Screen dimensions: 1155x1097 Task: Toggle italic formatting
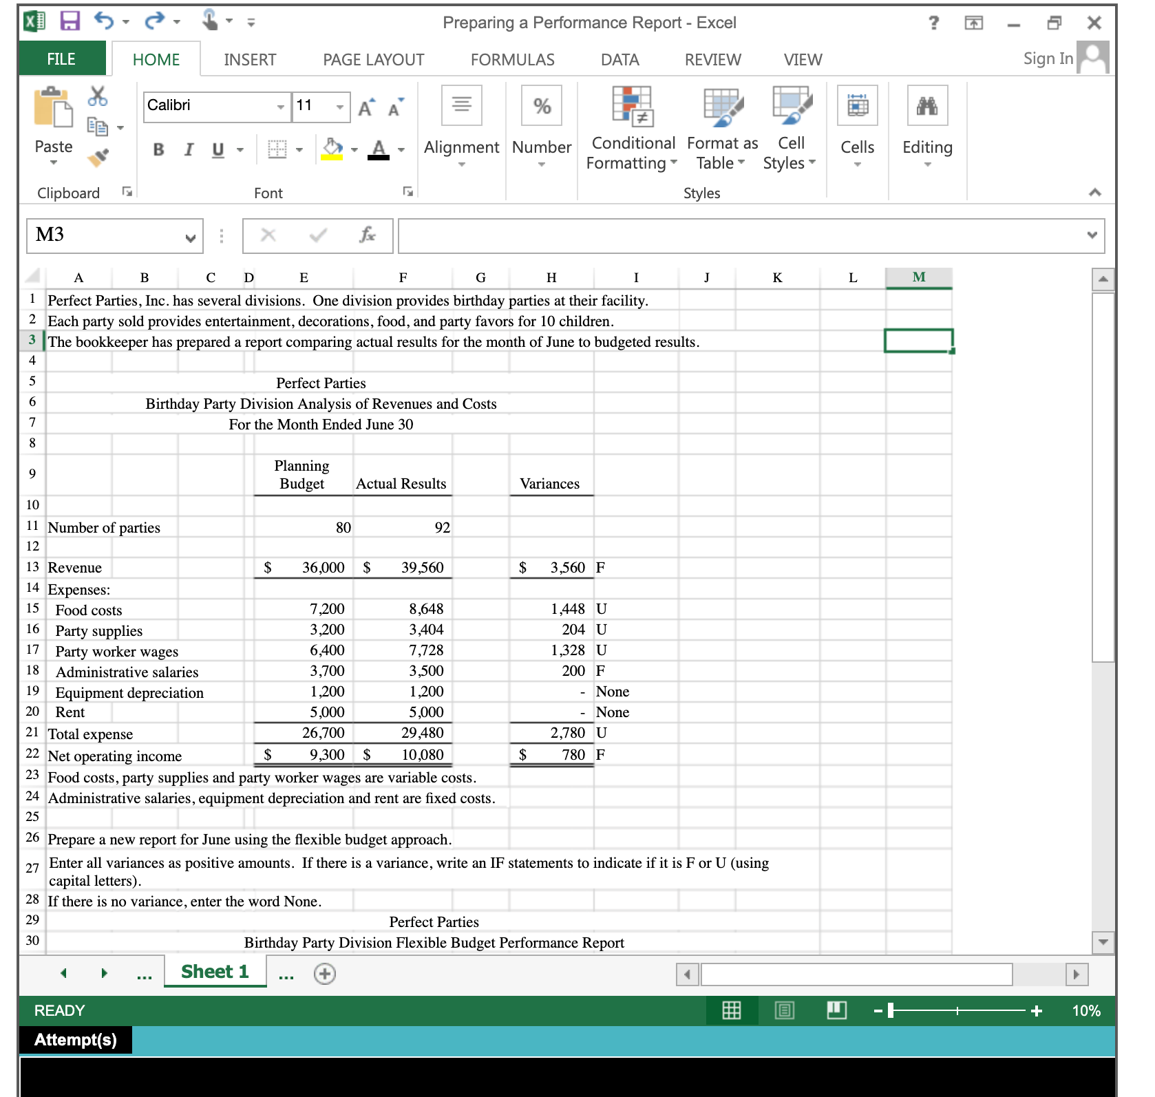coord(188,150)
